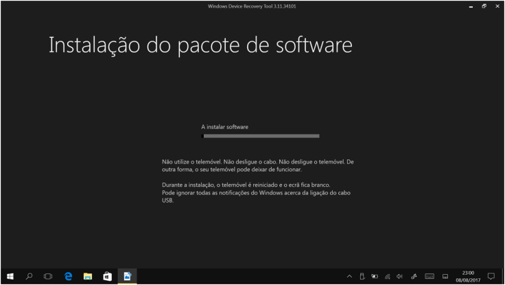Open the battery status tray icon
This screenshot has width=505, height=285.
(x=375, y=277)
